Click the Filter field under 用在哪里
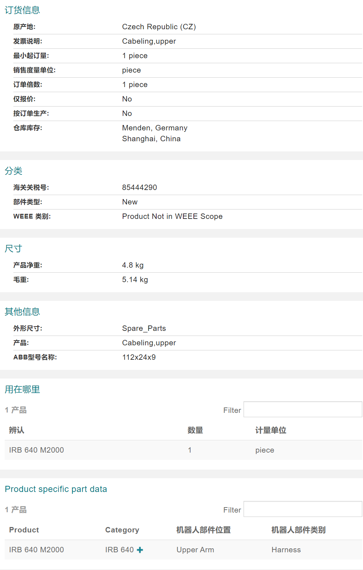This screenshot has height=570, width=363. point(302,410)
